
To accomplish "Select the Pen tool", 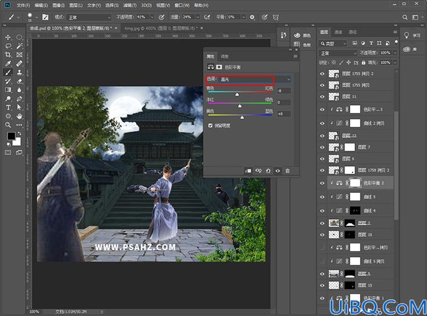I will click(19, 99).
